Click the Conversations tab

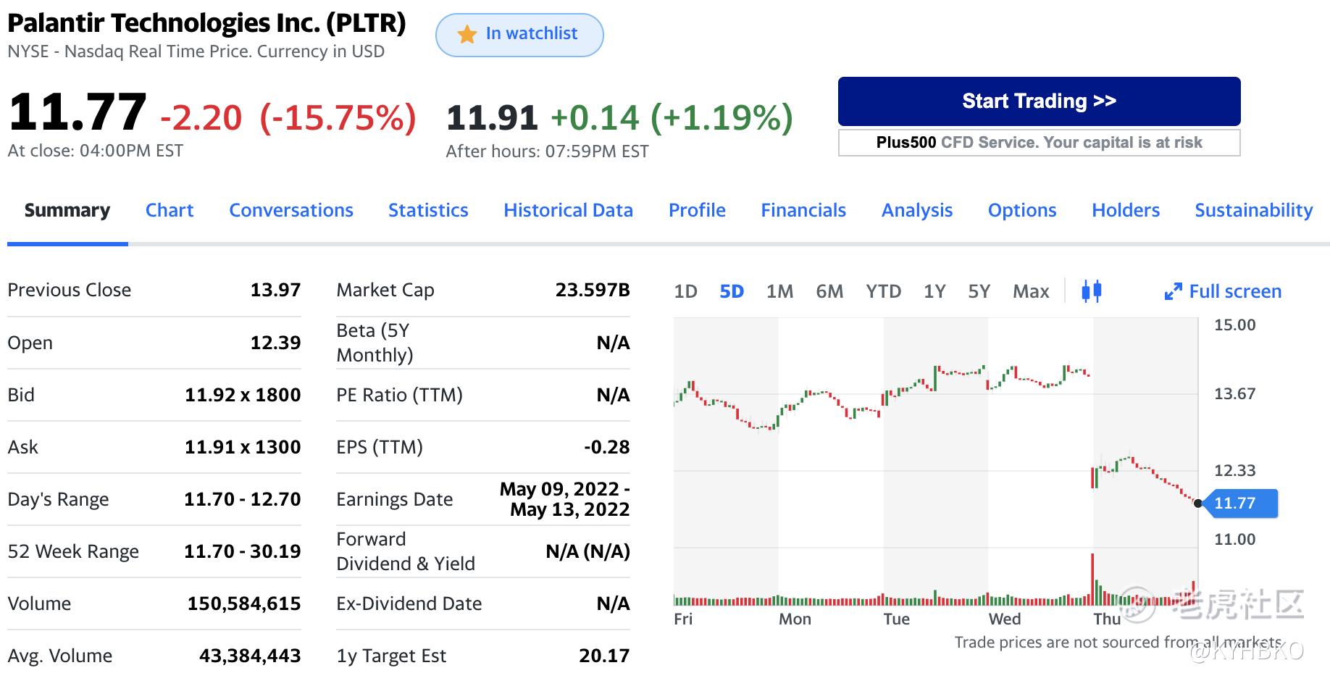point(291,210)
